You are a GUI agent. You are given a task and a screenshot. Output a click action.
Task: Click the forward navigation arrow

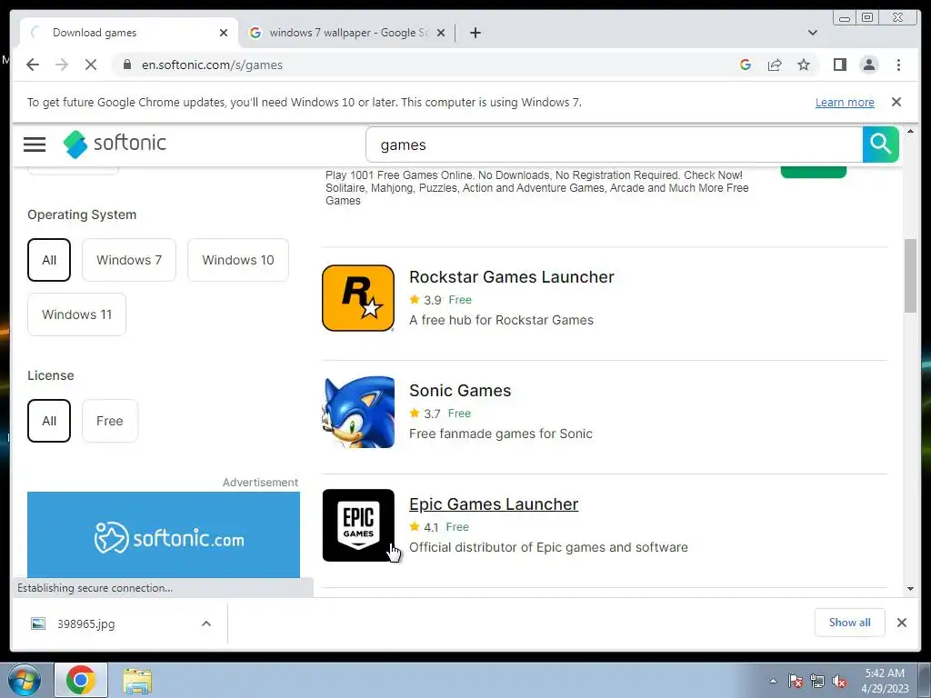click(x=62, y=65)
